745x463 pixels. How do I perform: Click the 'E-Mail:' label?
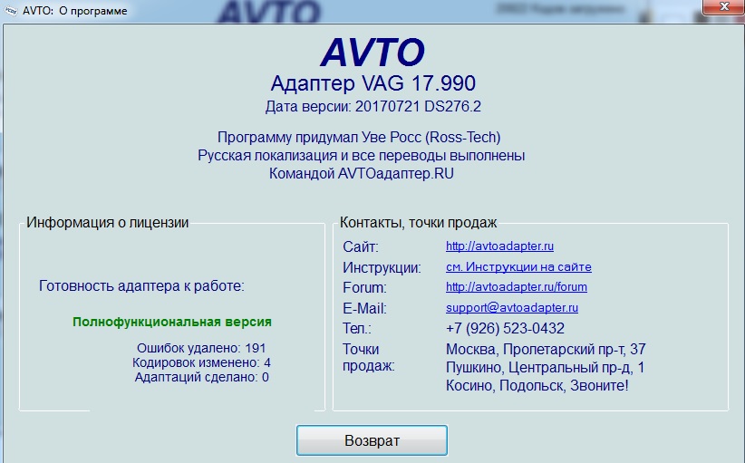click(364, 309)
